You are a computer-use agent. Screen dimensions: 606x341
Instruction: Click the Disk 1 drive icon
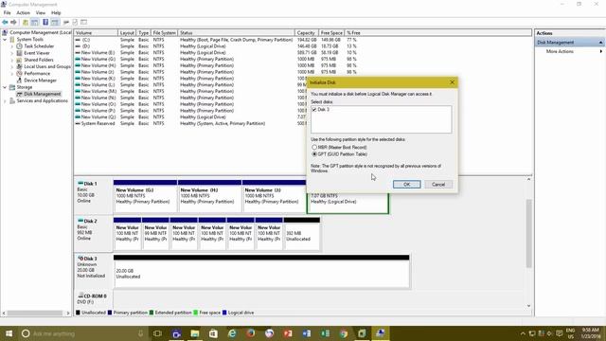[x=80, y=183]
